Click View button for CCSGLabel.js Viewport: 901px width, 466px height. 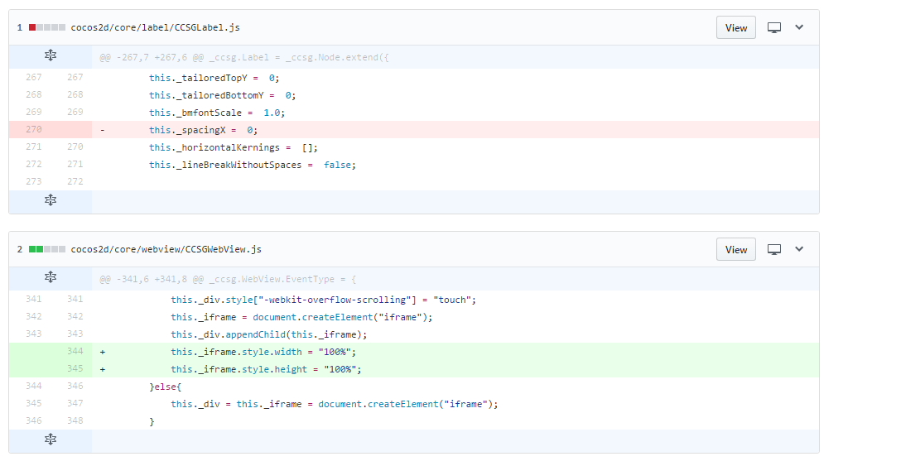735,27
